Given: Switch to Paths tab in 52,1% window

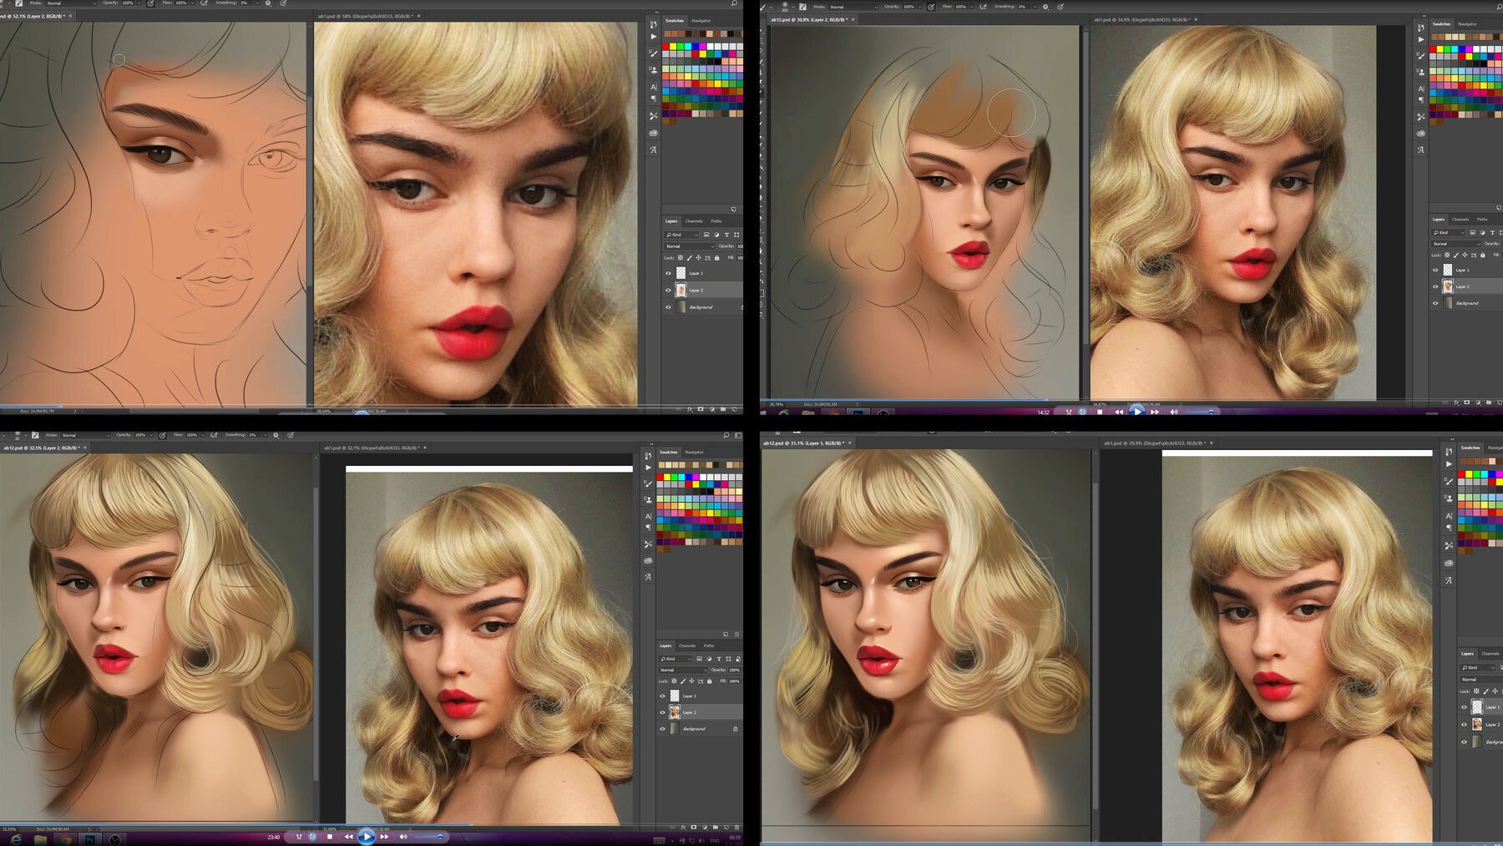Looking at the screenshot, I should pos(716,221).
